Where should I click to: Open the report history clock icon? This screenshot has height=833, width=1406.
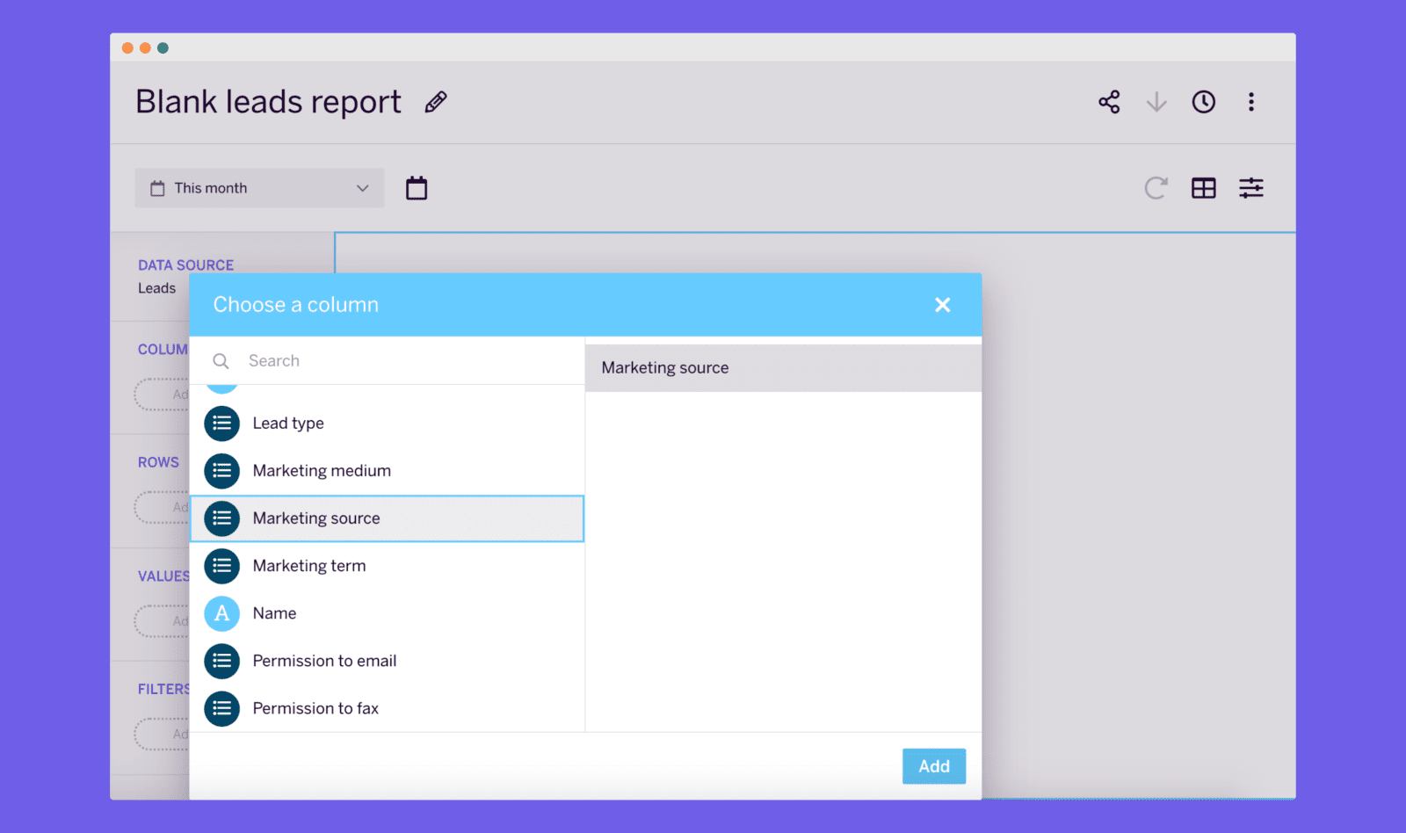tap(1203, 102)
